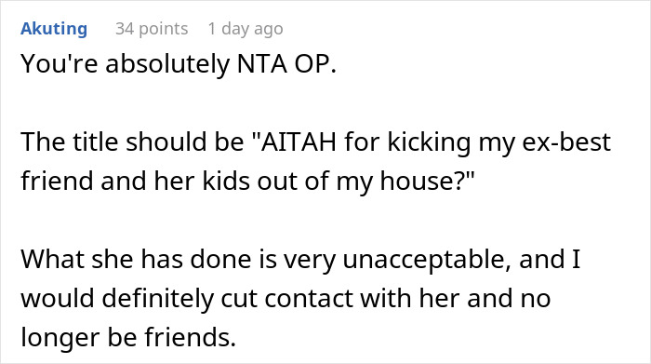Click the word 'ex-best' in the comment
Screen dimensions: 651x364
pyautogui.click(x=565, y=142)
